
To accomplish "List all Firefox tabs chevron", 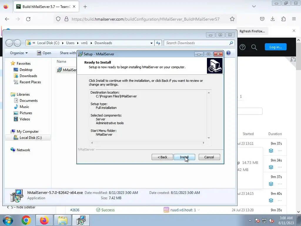I will point(254,6).
